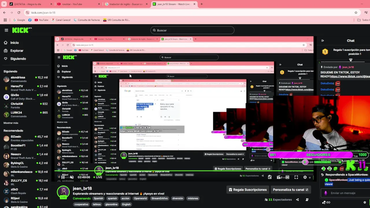
Task: Click the user follow icon beside share
Action: coord(307,200)
